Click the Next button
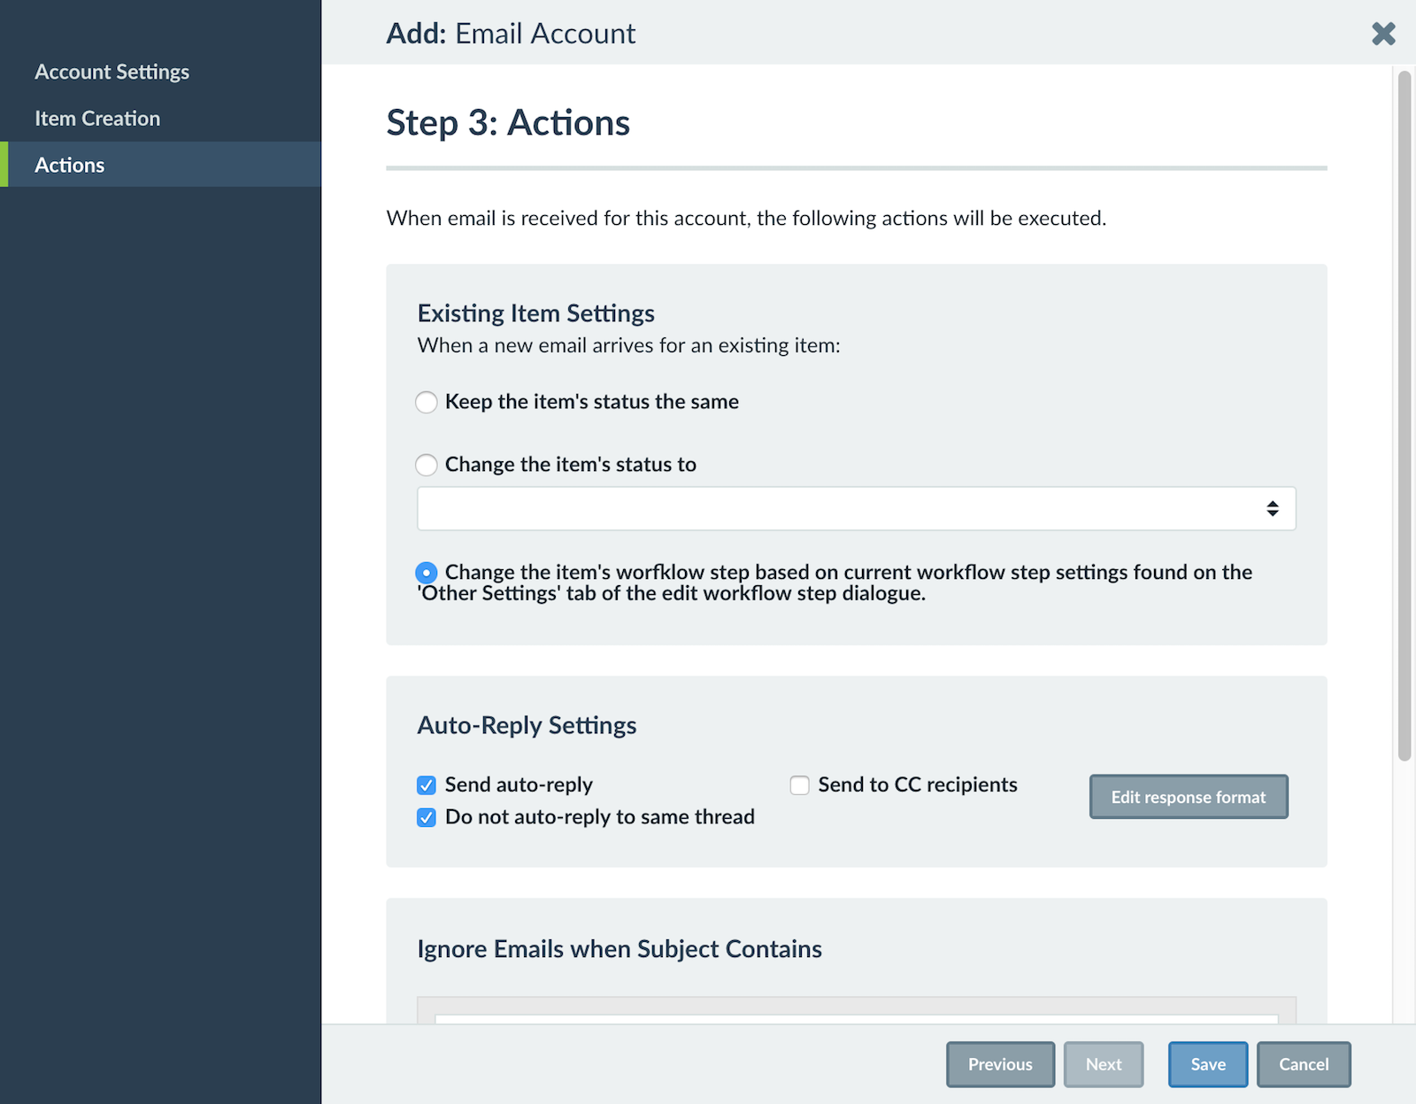1416x1104 pixels. pos(1104,1064)
